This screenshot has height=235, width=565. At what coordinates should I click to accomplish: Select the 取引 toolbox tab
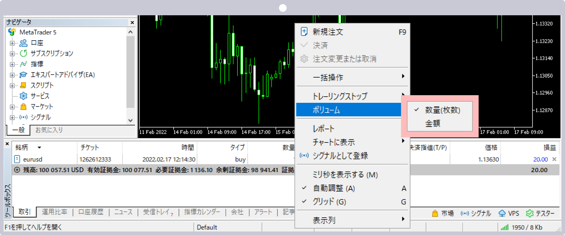[24, 212]
